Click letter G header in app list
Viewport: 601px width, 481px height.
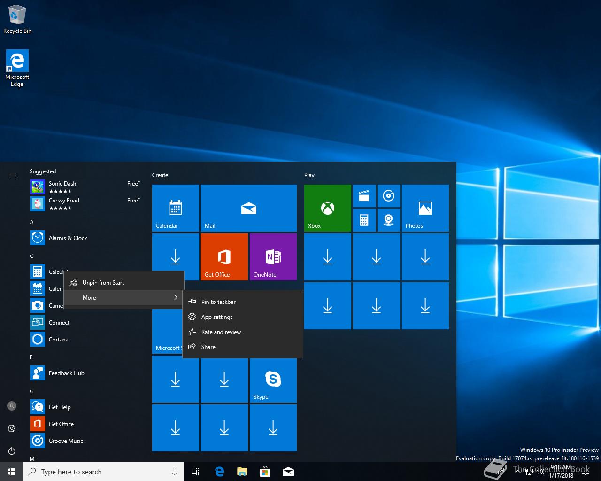[x=31, y=391]
